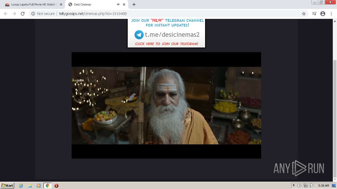The height and width of the screenshot is (189, 337).
Task: Show hidden system tray icons
Action: point(294,186)
